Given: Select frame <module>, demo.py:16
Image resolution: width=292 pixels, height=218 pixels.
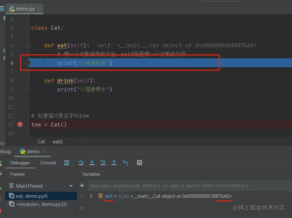Looking at the screenshot, I should [x=41, y=204].
